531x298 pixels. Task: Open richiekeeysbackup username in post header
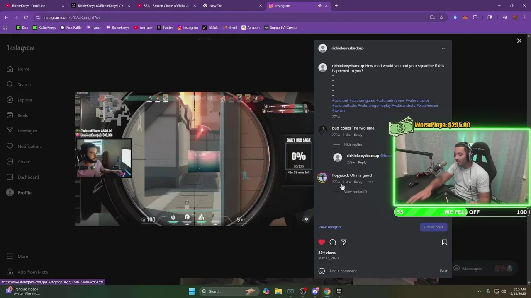click(347, 48)
